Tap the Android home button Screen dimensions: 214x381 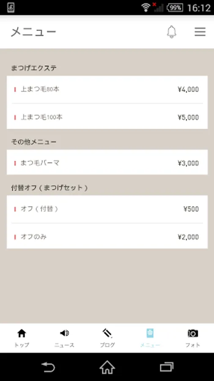(107, 367)
